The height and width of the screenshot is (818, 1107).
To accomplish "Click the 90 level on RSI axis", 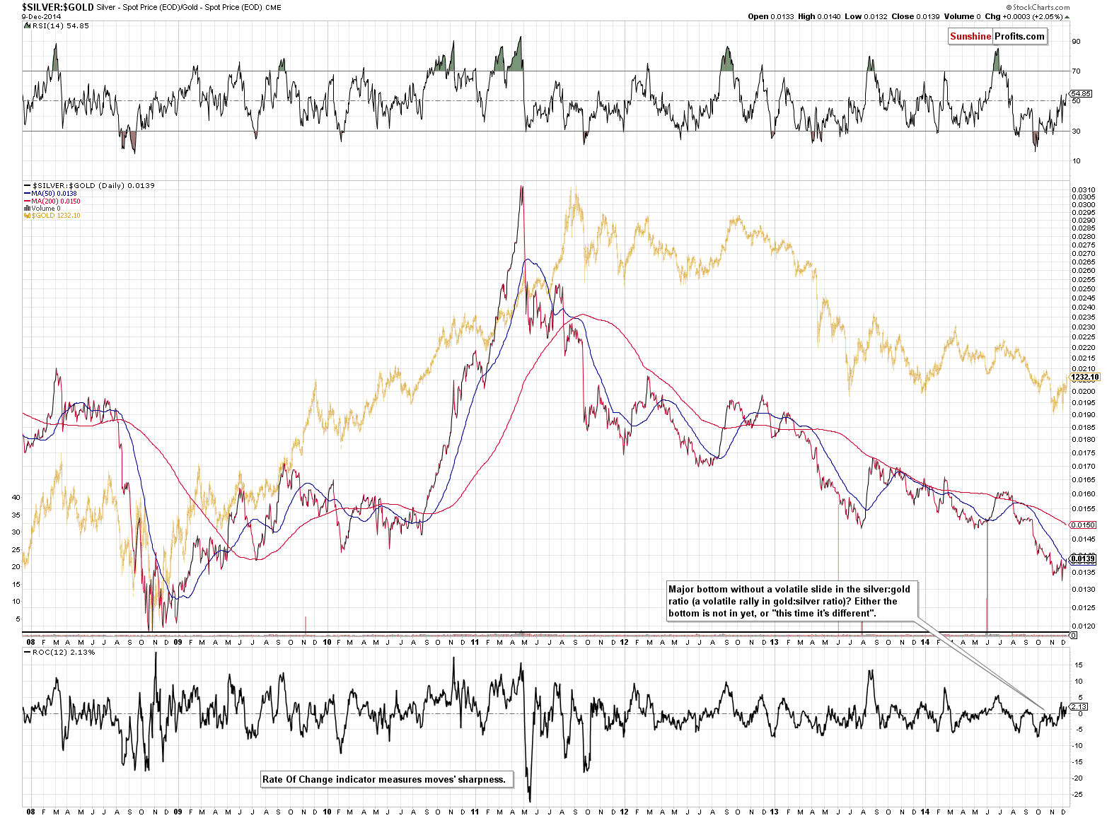I will [1077, 42].
